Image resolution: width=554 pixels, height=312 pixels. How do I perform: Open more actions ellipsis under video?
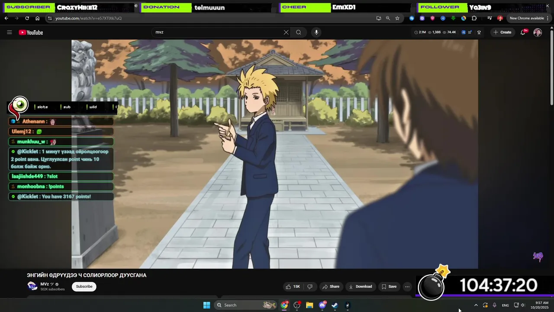(x=407, y=286)
